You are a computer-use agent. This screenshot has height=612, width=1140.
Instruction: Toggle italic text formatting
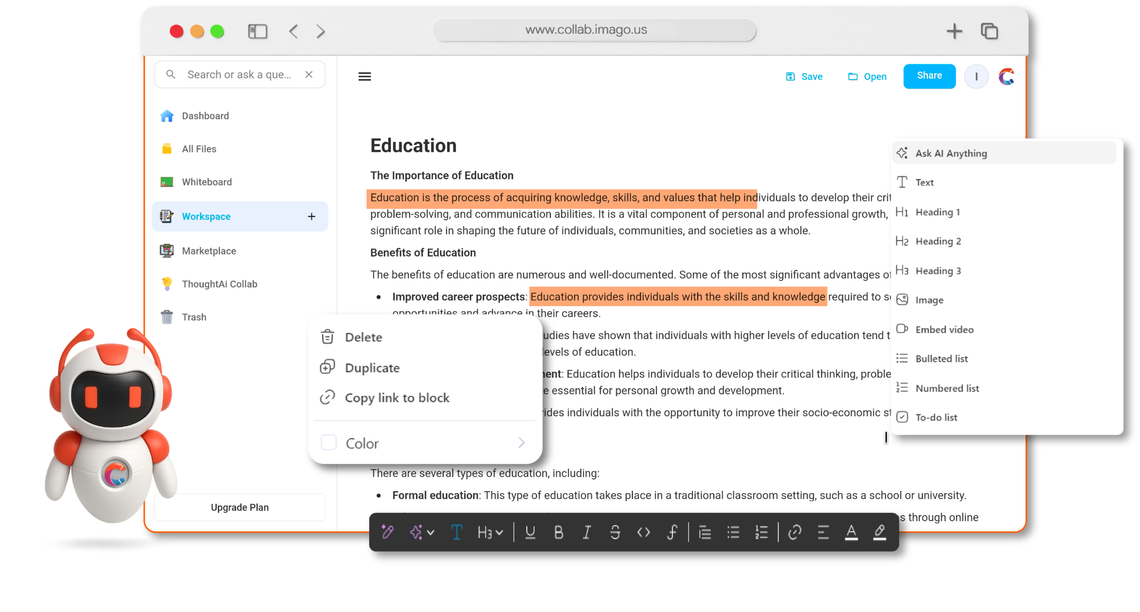click(587, 532)
